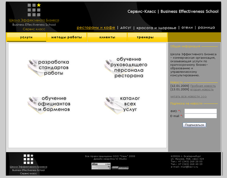Viewport: 227px width, 178px height.
Task: Click the header logo with yellow star
Action: click(34, 10)
